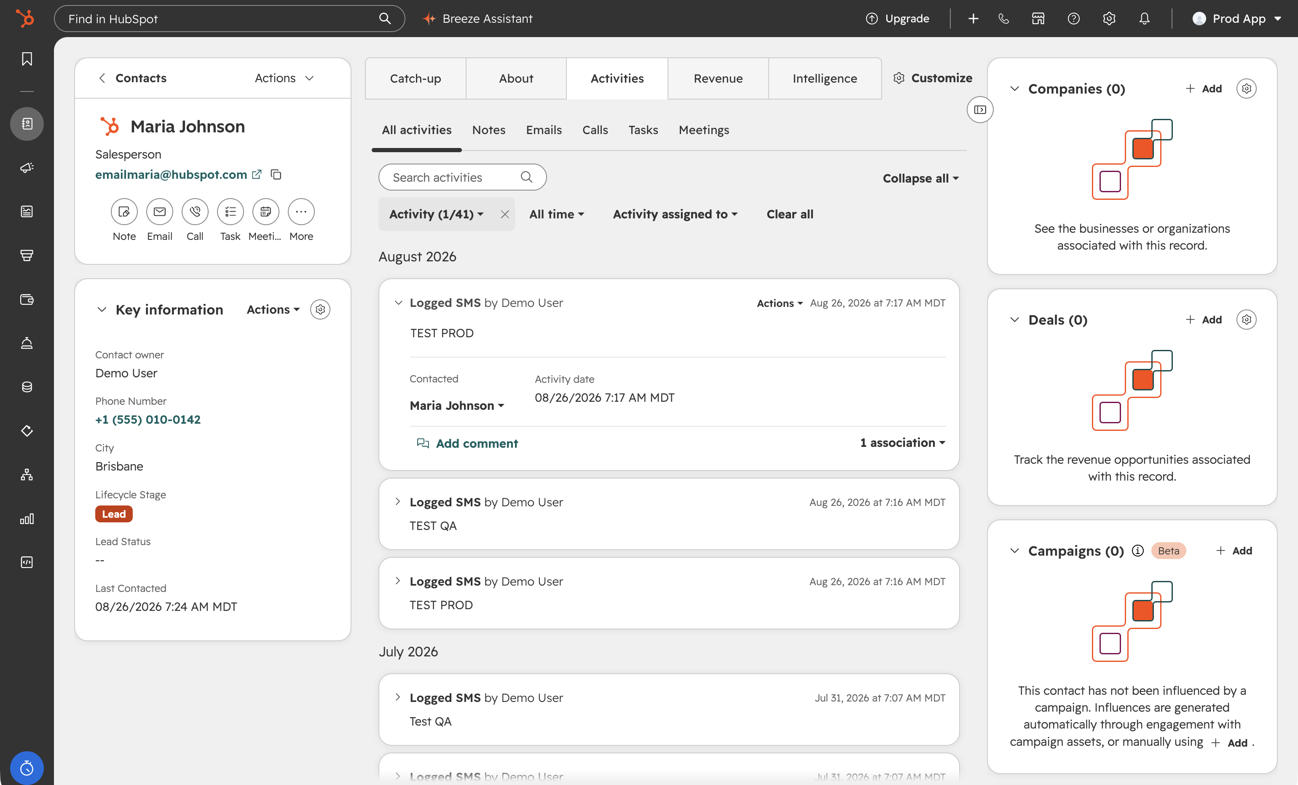The image size is (1298, 785).
Task: Open Key information settings gear
Action: click(320, 310)
